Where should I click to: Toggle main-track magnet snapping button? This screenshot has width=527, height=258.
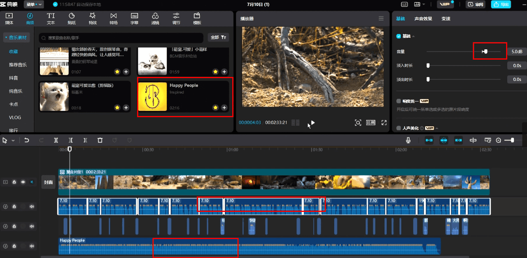[429, 140]
